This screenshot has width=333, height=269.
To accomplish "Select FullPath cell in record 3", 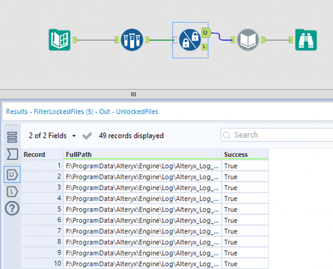I will 142,187.
